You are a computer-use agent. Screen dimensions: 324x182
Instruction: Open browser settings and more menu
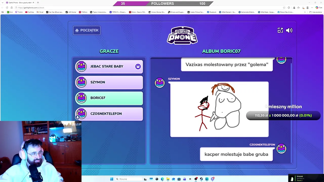click(312, 8)
